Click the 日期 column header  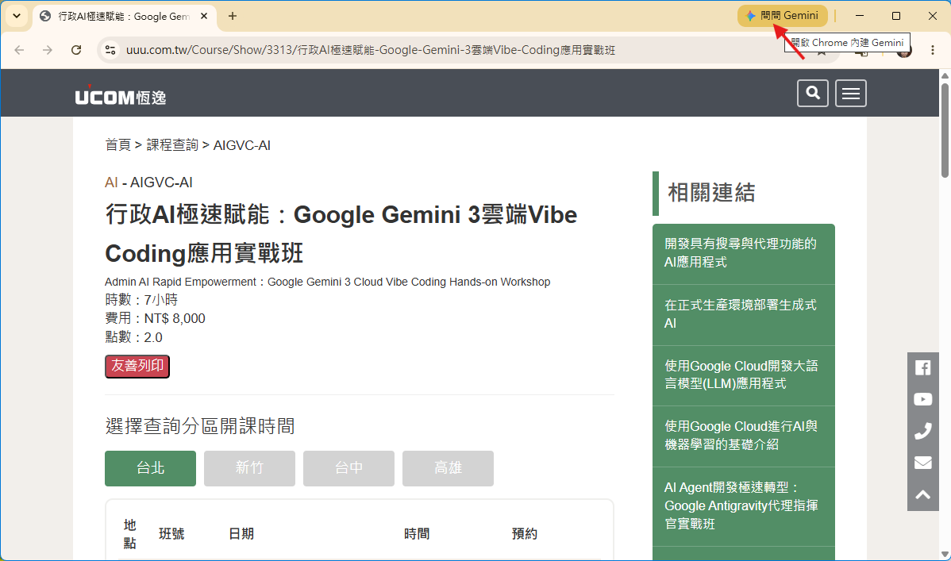241,534
